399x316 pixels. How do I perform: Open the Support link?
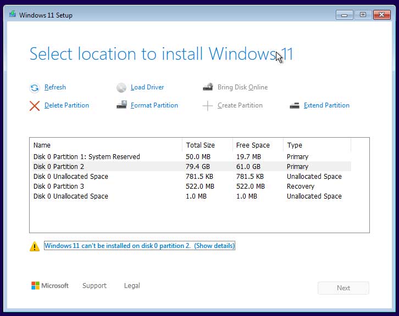(95, 285)
